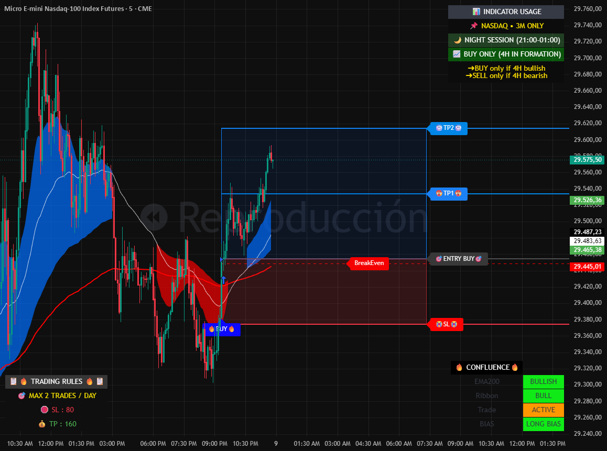Click the 07:30 PM time axis label
The image size is (607, 451).
(184, 443)
